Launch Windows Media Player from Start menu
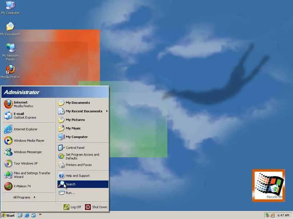Screen dimensions: 293x219 pos(29,141)
